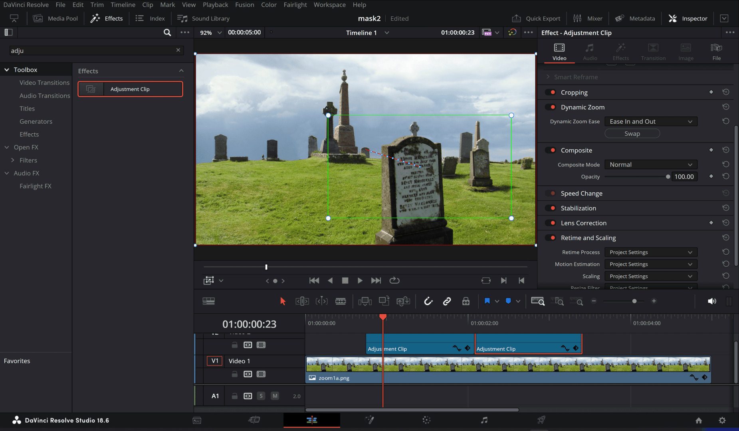Open the Fusion page icon
Image resolution: width=739 pixels, height=431 pixels.
point(370,420)
